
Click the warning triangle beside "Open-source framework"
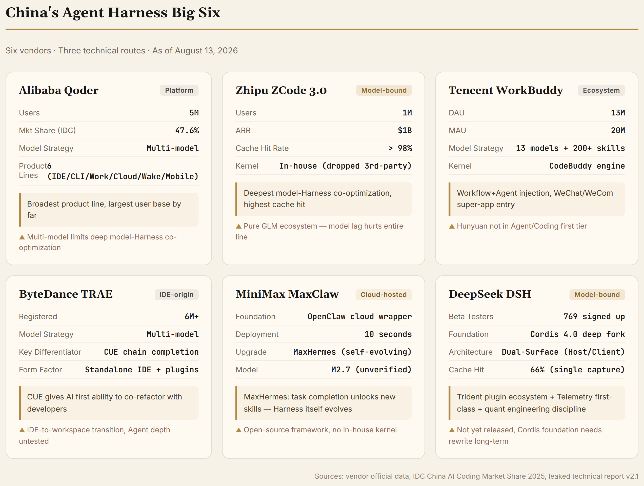point(238,430)
